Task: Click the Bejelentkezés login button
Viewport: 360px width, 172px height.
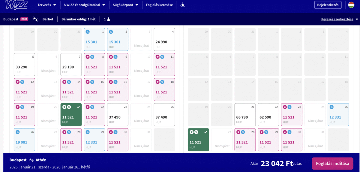Action: (328, 5)
